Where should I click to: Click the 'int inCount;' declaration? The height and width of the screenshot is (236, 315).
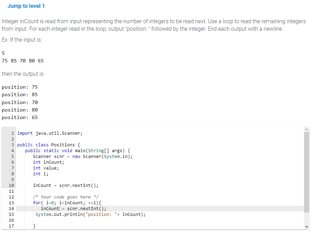coord(49,162)
